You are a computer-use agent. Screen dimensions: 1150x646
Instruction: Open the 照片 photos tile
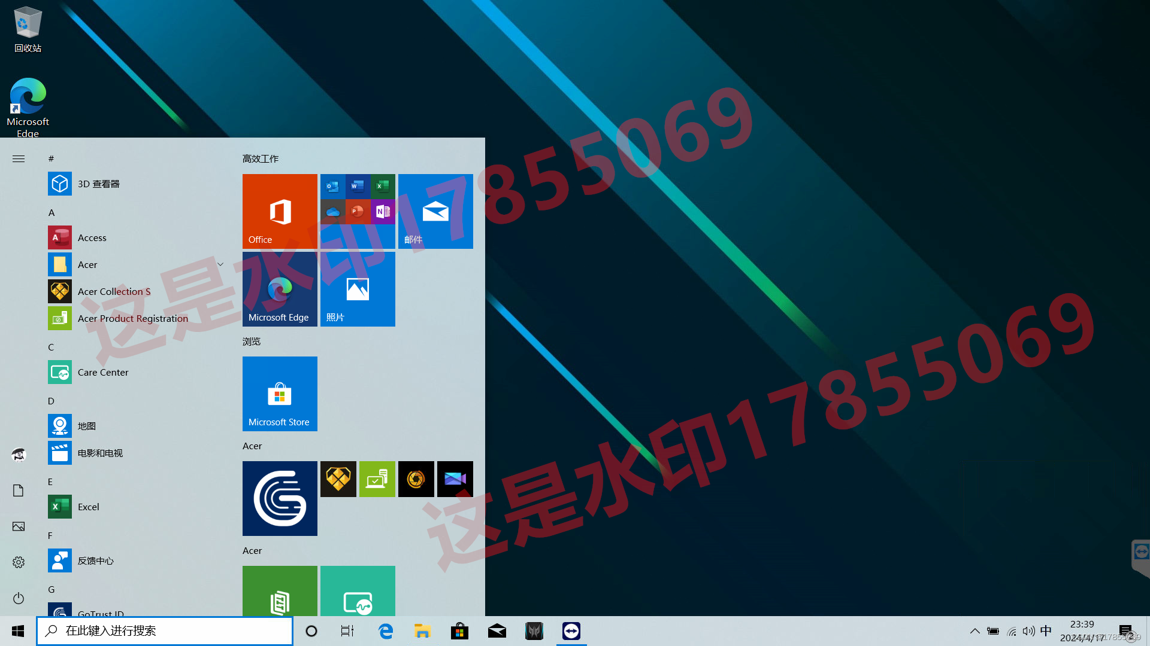[x=358, y=289]
